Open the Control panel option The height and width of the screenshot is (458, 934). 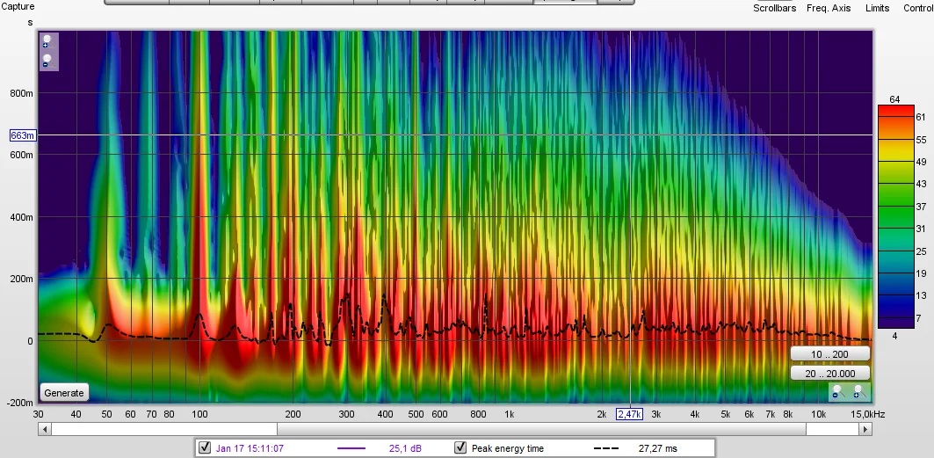pos(918,8)
